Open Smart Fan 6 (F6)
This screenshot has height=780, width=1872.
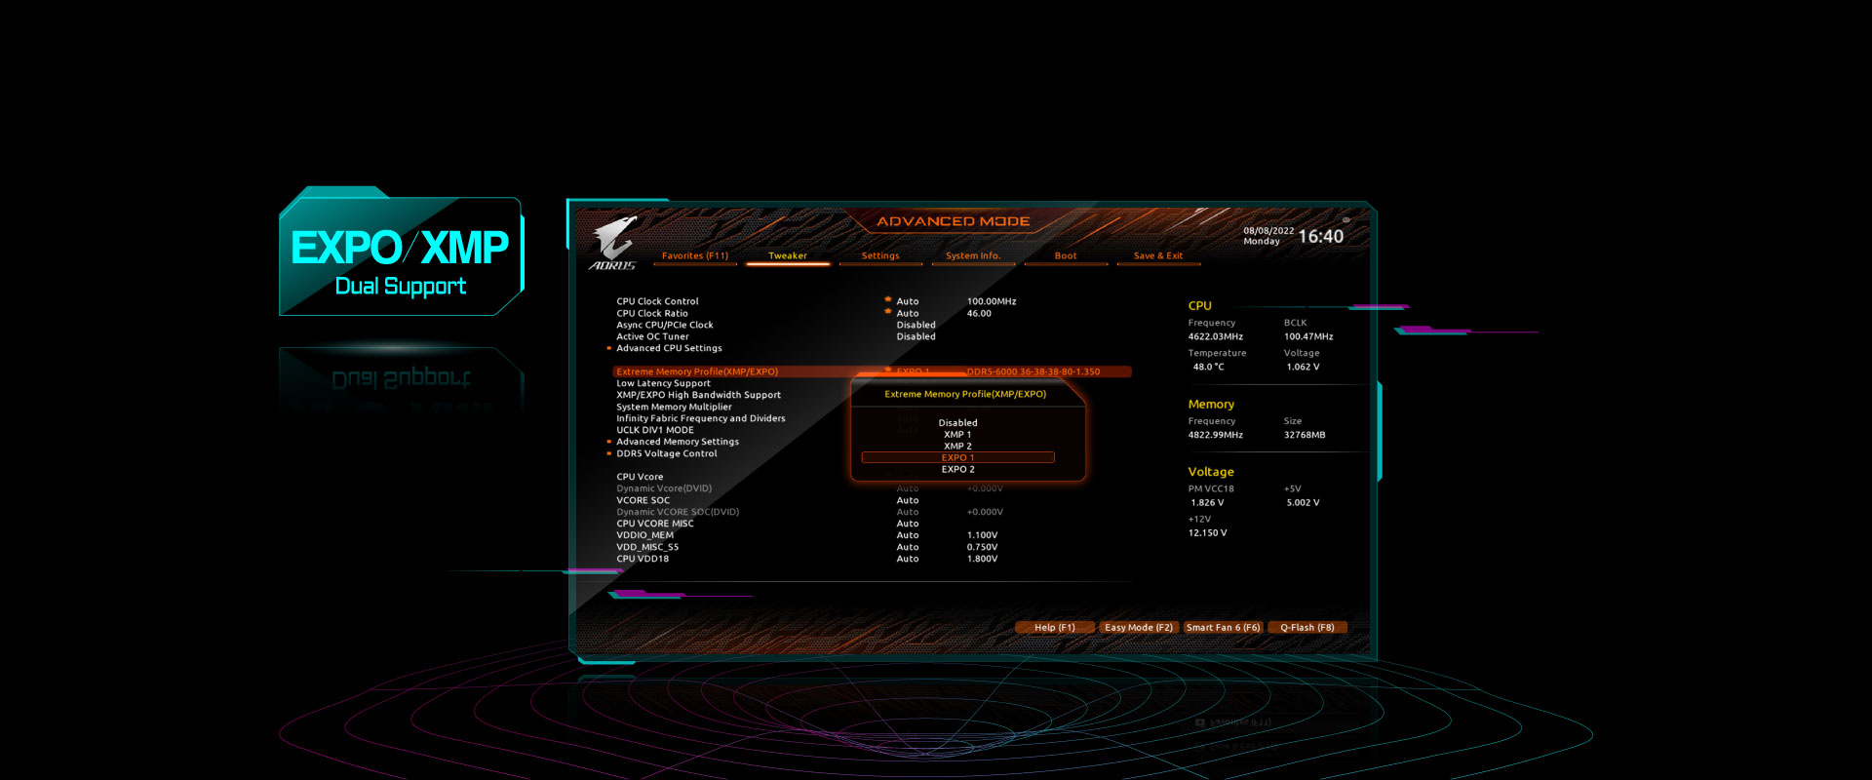(x=1223, y=628)
